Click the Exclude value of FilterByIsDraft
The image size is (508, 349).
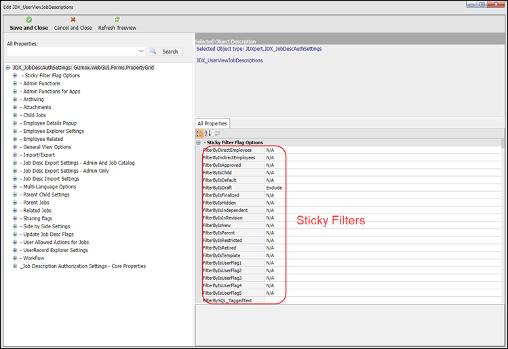point(274,188)
